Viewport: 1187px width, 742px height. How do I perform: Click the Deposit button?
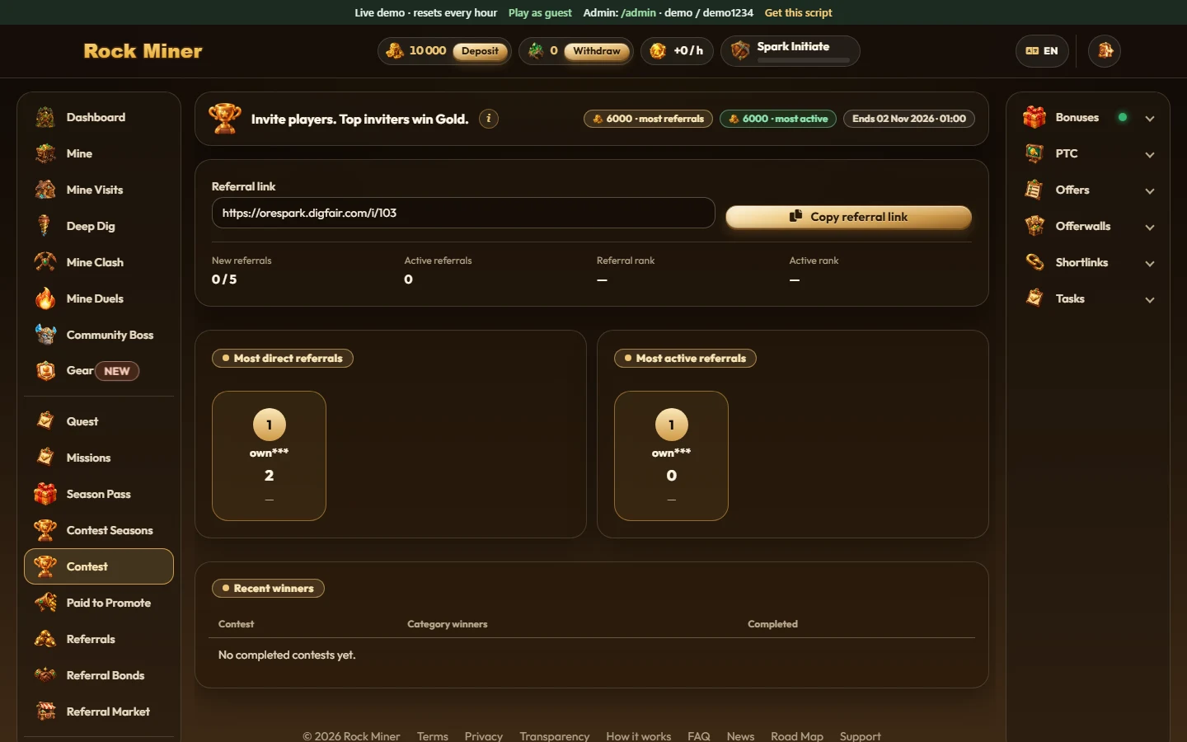[480, 51]
